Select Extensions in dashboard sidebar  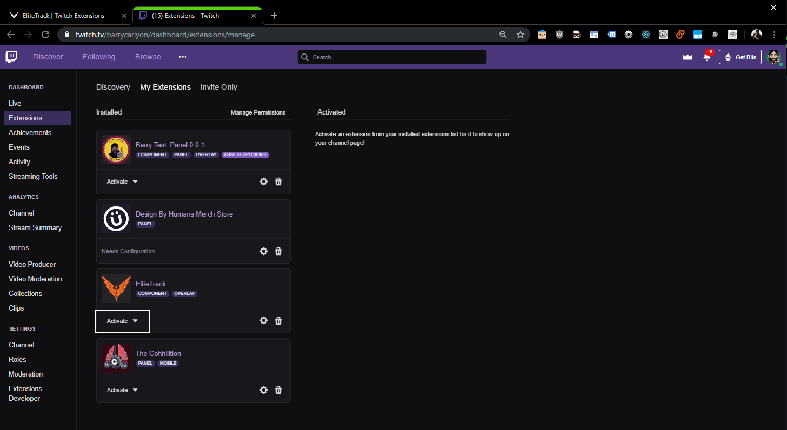click(x=37, y=118)
